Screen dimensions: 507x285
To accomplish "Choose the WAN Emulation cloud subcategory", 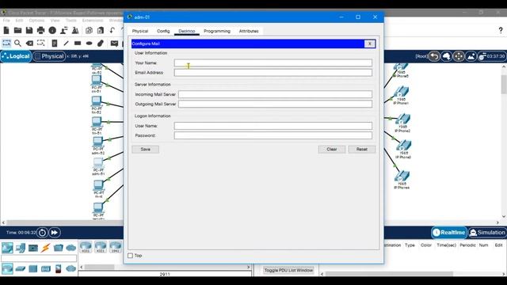I will pos(71,268).
